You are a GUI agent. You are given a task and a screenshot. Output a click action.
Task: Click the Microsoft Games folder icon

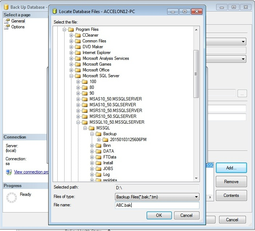pyautogui.click(x=78, y=65)
